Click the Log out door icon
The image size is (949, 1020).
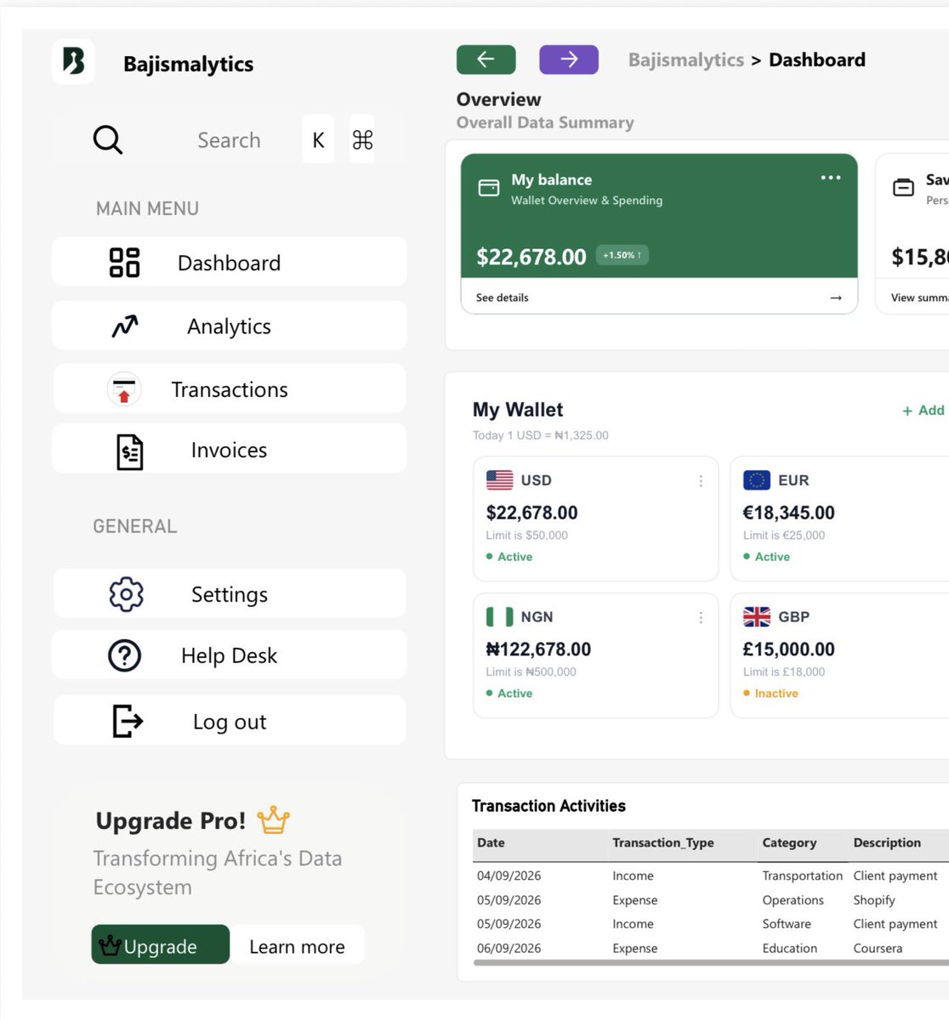[x=128, y=721]
